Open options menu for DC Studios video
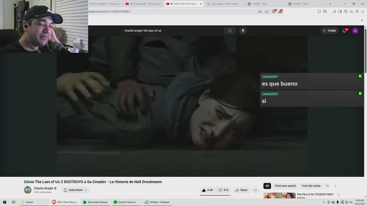Screen dimensions: 367x206 (x=339, y=195)
